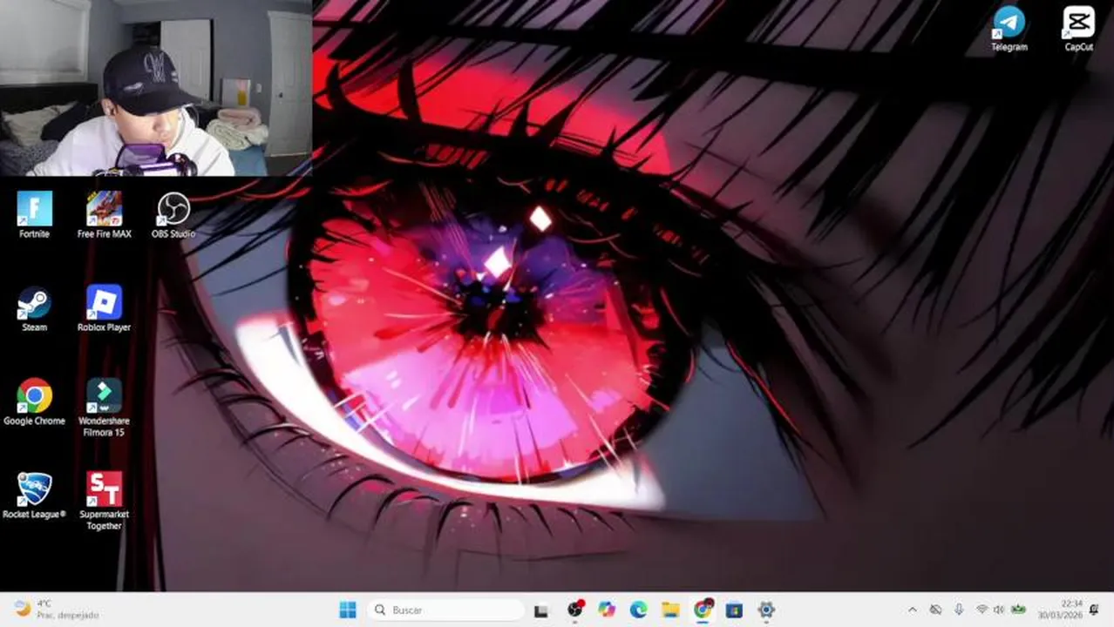This screenshot has height=627, width=1114.
Task: Open Telegram desktop shortcut
Action: point(1009,29)
